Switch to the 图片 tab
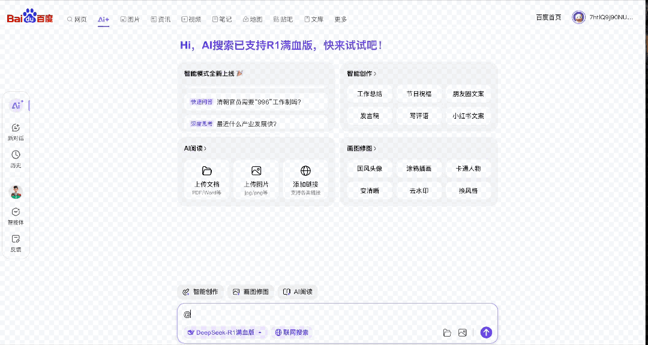Viewport: 648px width, 345px height. [x=130, y=19]
